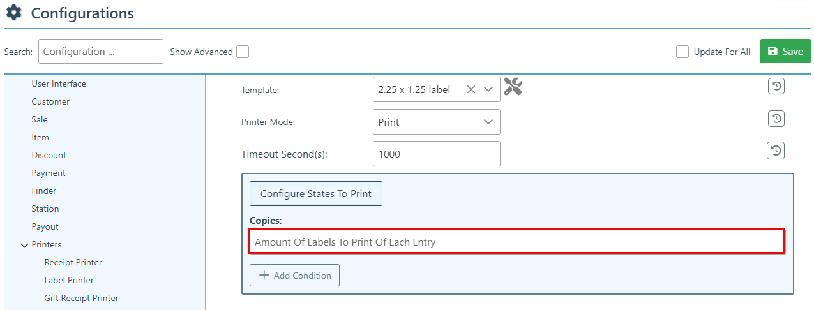Open the Printer Mode dropdown
The height and width of the screenshot is (310, 814).
coord(436,122)
